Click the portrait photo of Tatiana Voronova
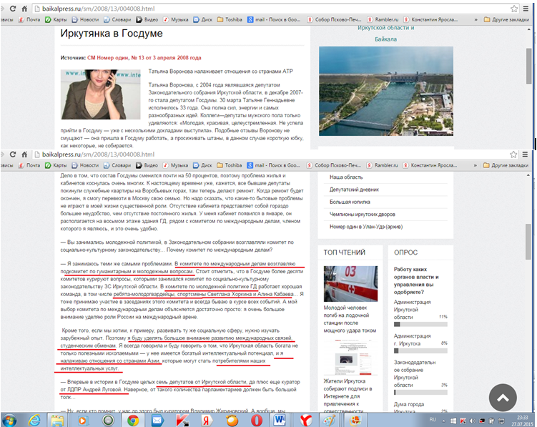Image resolution: width=537 pixels, height=427 pixels. pyautogui.click(x=100, y=94)
